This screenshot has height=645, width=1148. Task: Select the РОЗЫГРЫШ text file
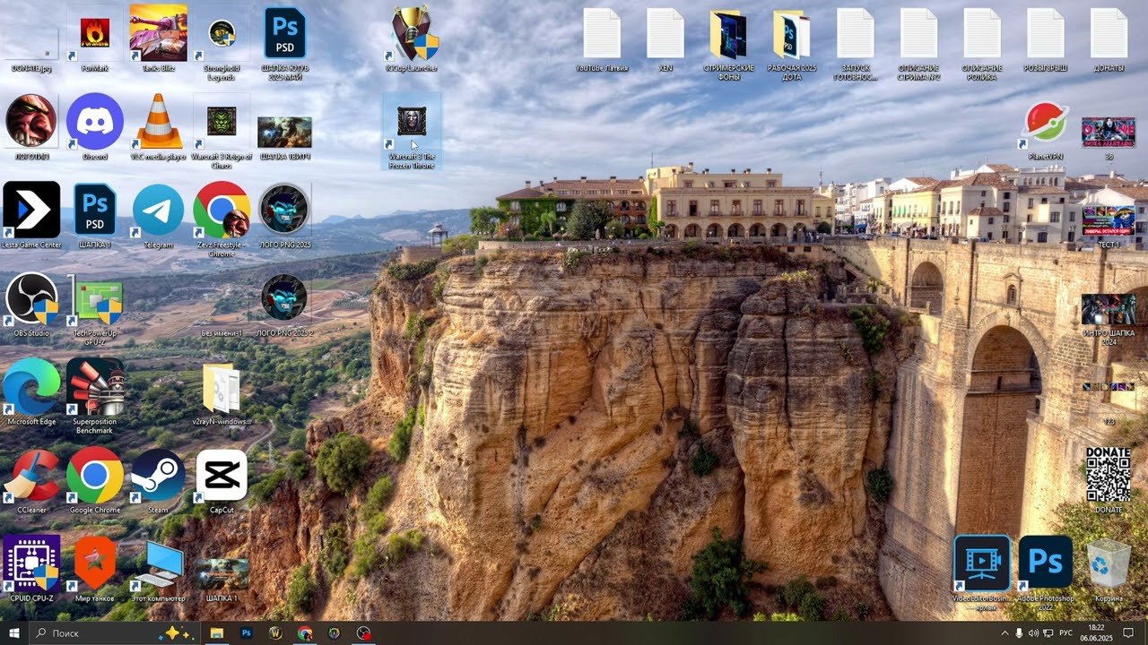tap(1046, 40)
